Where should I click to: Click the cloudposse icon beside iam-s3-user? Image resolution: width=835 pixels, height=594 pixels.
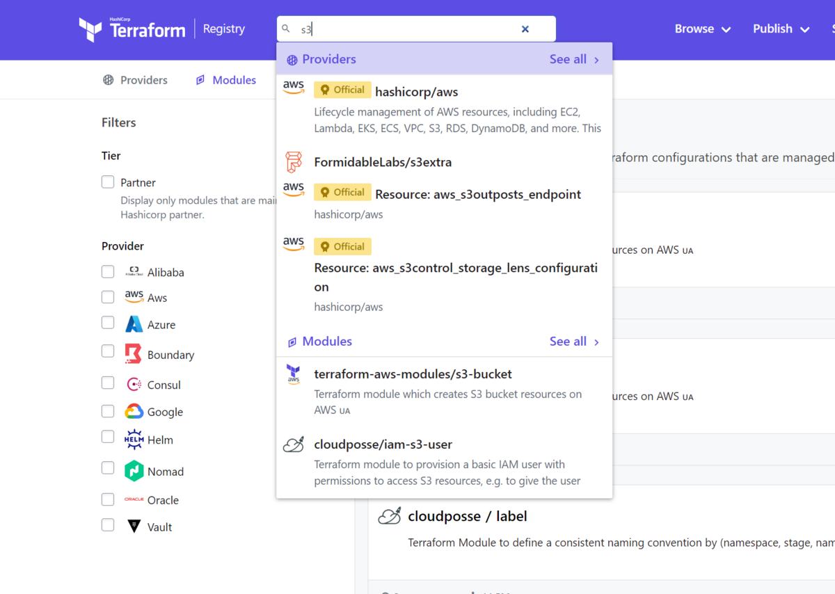pyautogui.click(x=294, y=444)
